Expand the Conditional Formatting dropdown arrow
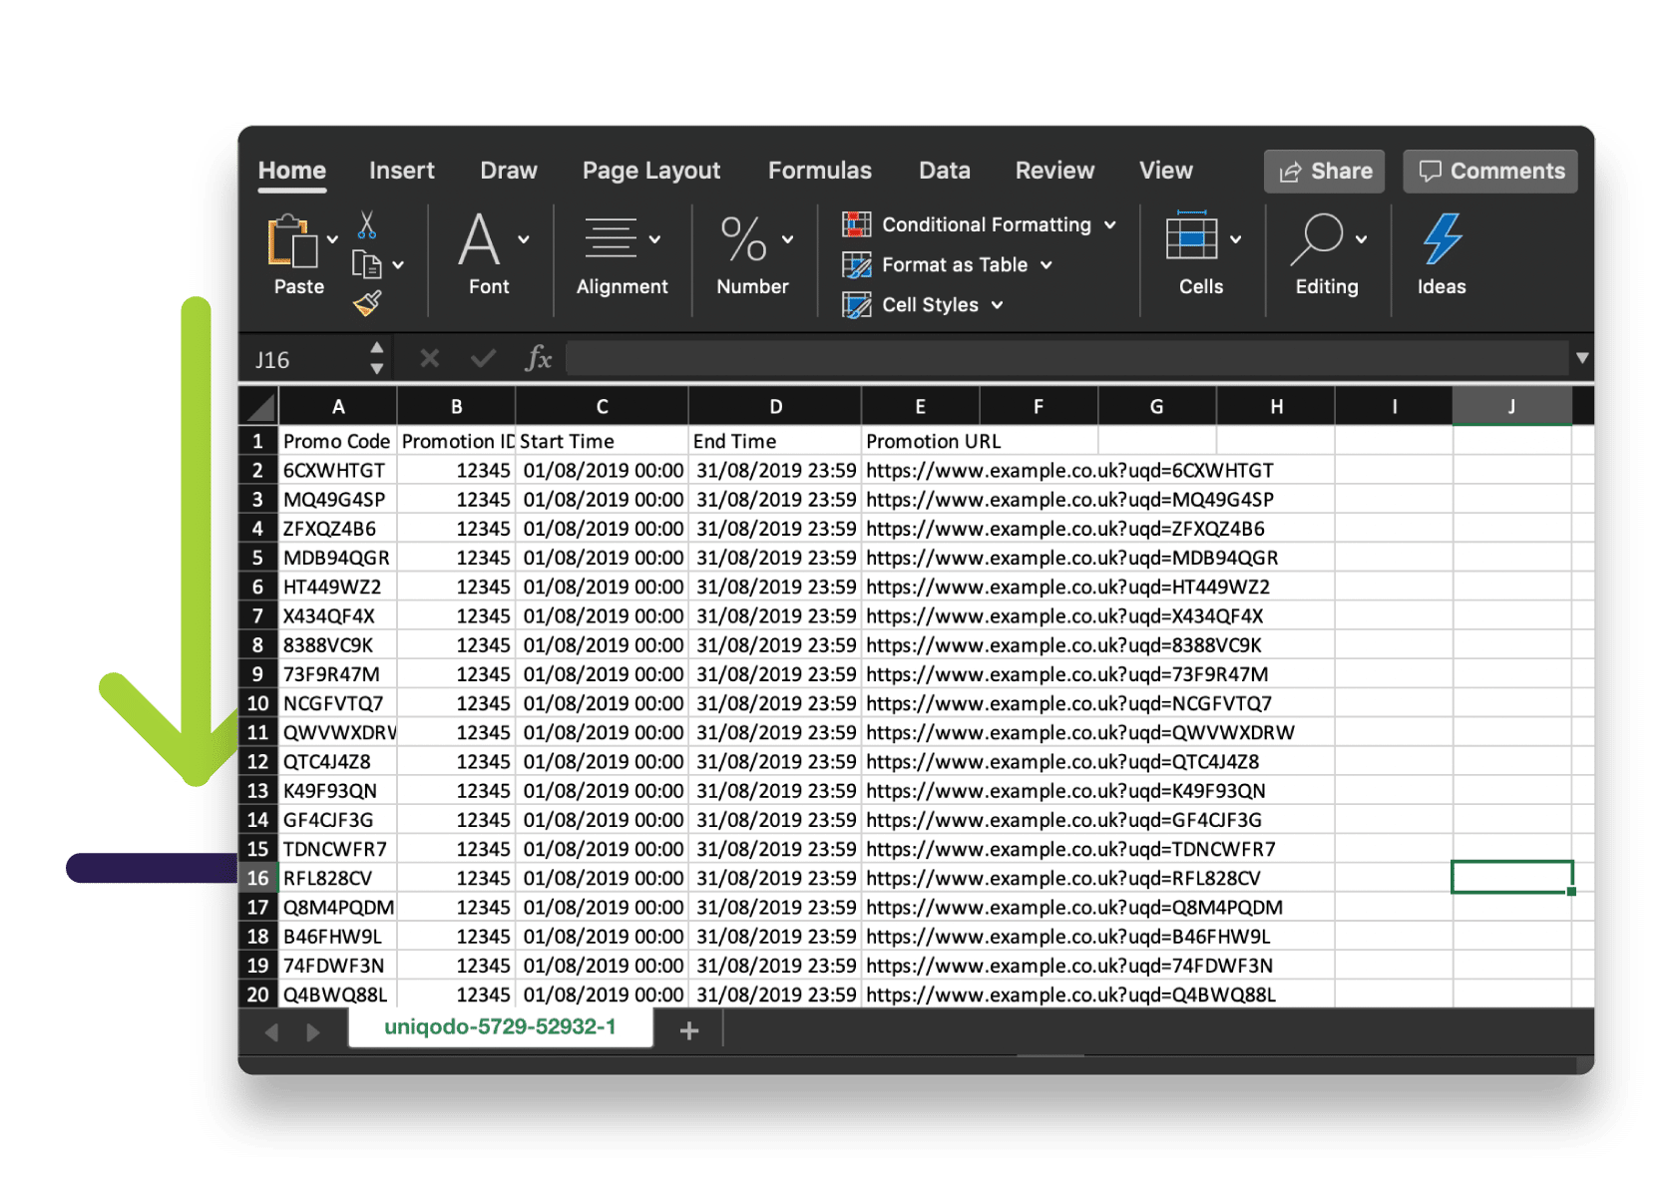This screenshot has height=1200, width=1675. click(x=1110, y=225)
